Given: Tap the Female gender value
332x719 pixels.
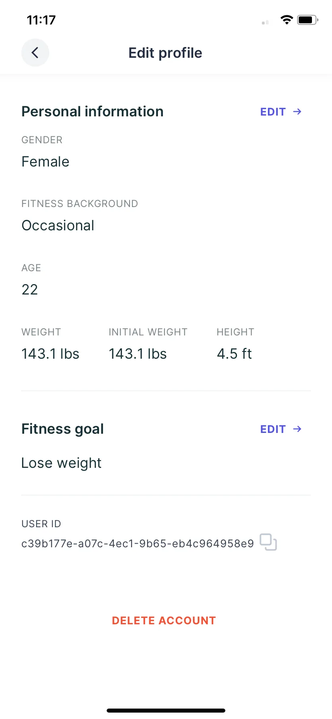Looking at the screenshot, I should [45, 162].
